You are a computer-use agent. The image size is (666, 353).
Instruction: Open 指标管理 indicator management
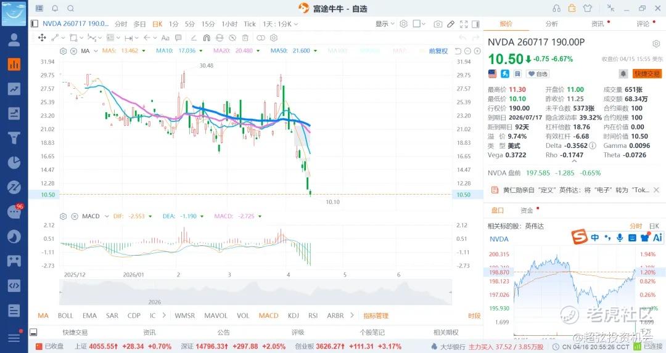tap(376, 315)
